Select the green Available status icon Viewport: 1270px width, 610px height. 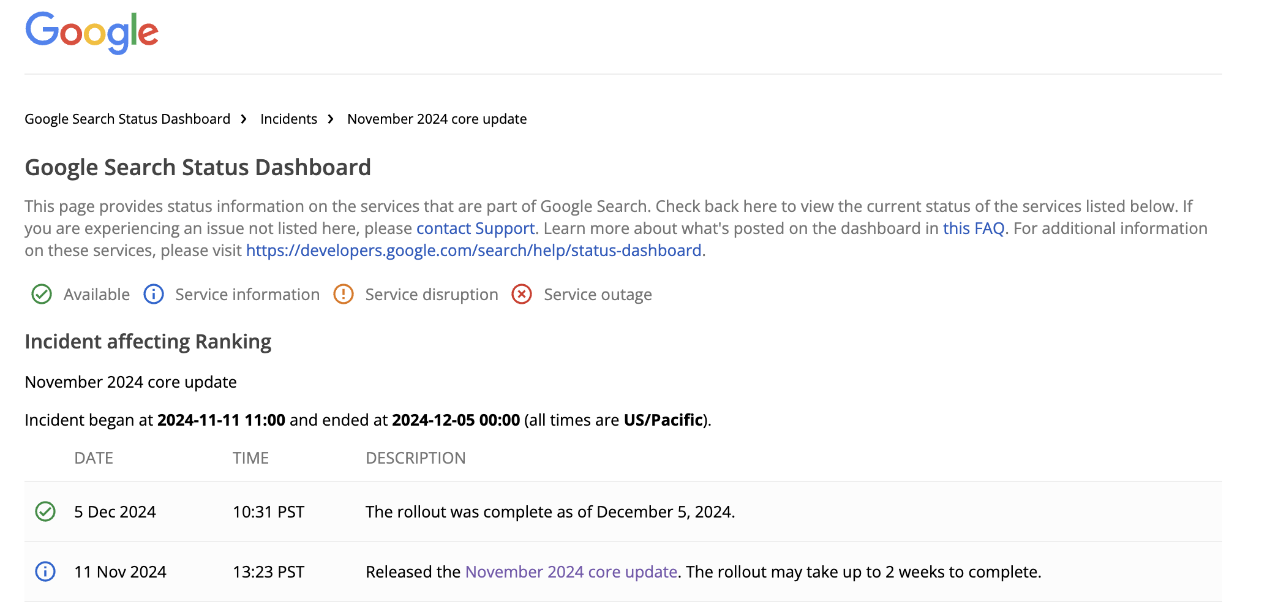40,295
